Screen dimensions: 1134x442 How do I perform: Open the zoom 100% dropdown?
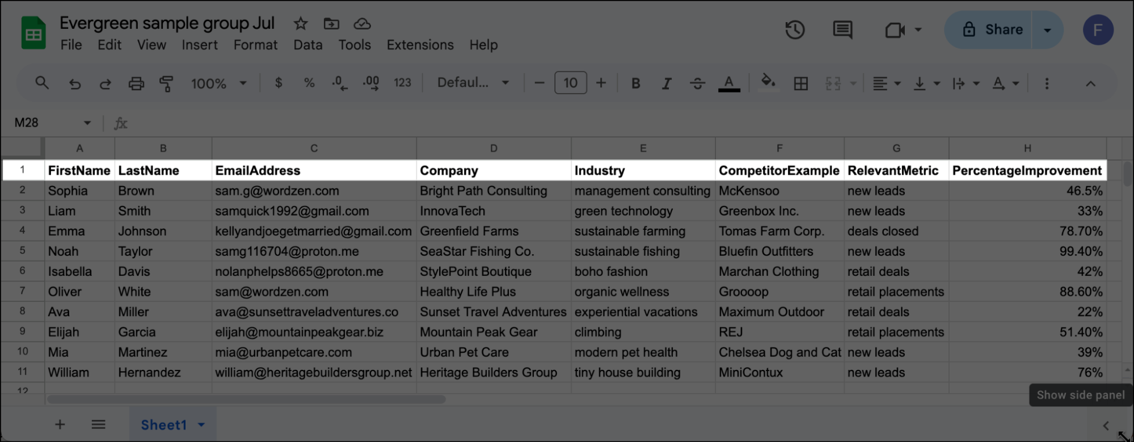pyautogui.click(x=218, y=83)
